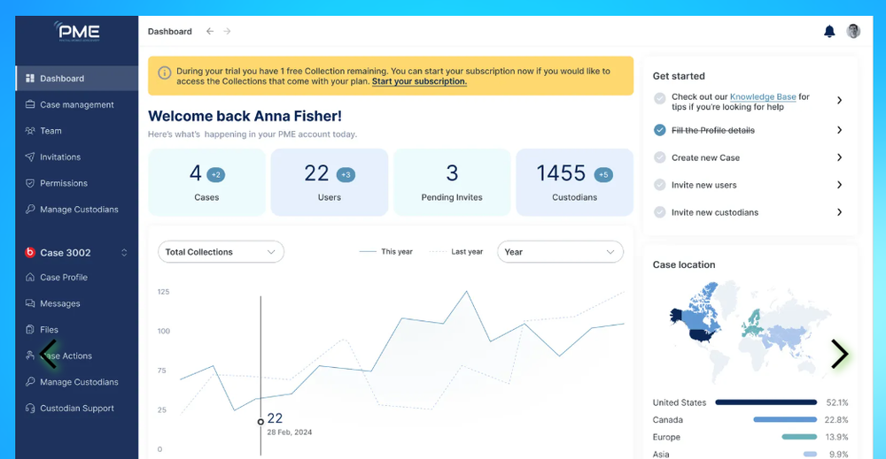Click the +3 badge on the Users card

click(x=346, y=175)
